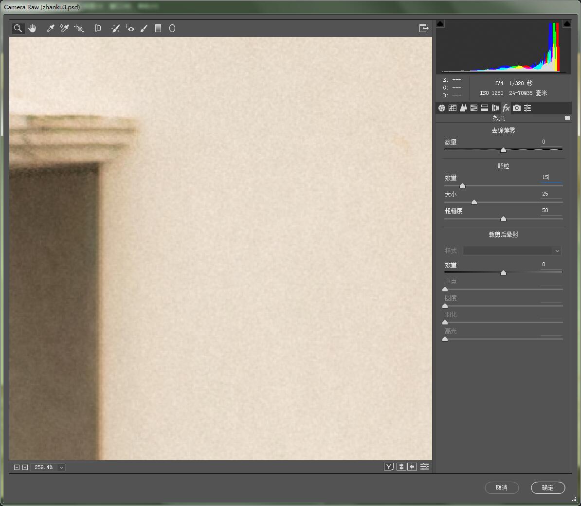This screenshot has height=506, width=581.
Task: Select the Transform tool
Action: pos(98,28)
